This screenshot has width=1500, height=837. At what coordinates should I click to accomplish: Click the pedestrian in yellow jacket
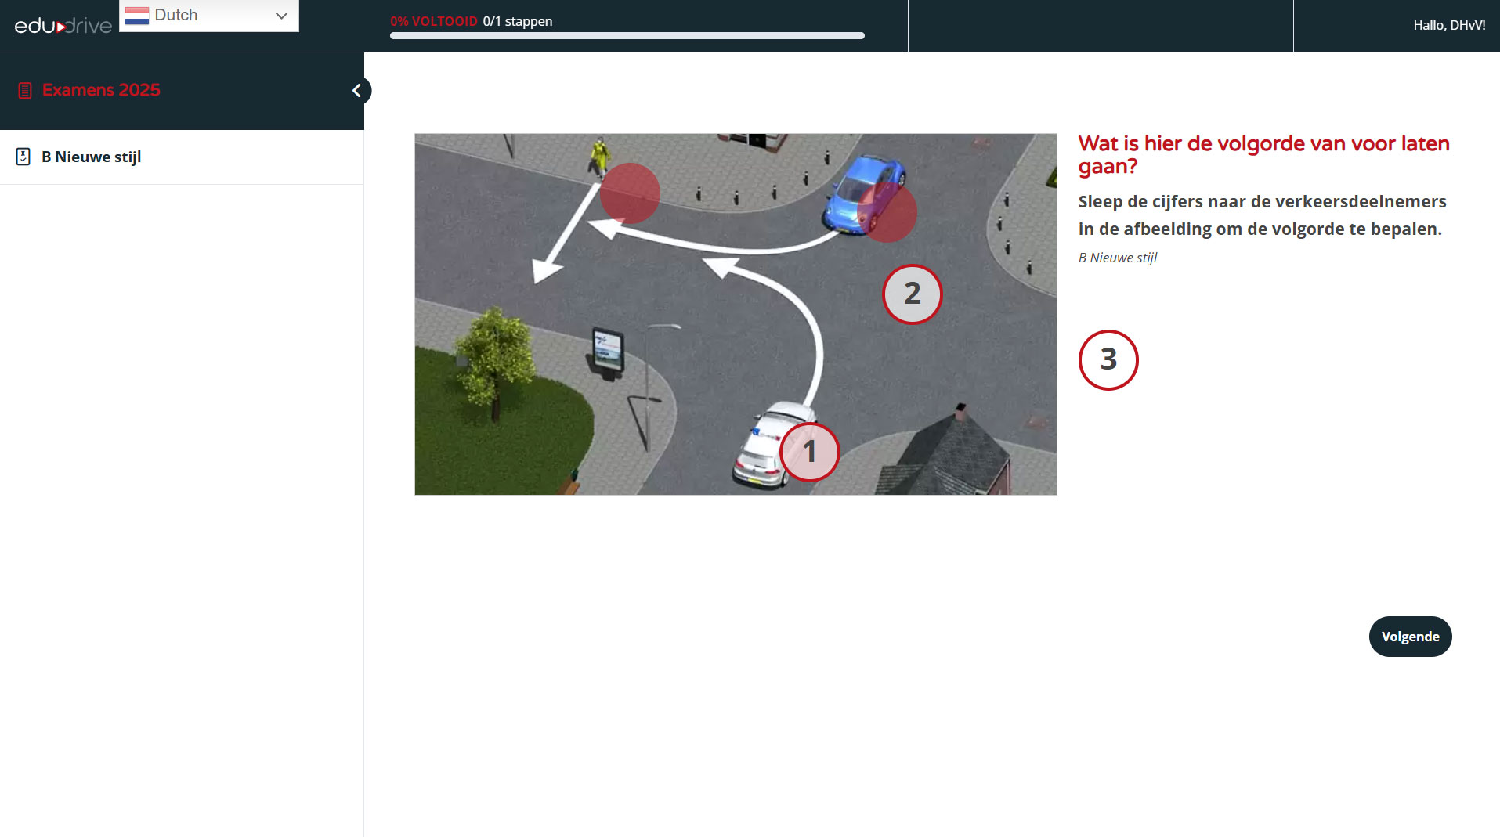coord(599,156)
